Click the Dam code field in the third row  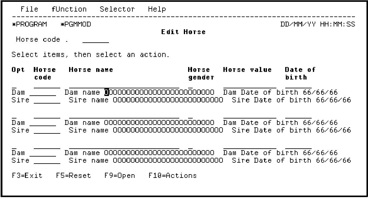[43, 153]
